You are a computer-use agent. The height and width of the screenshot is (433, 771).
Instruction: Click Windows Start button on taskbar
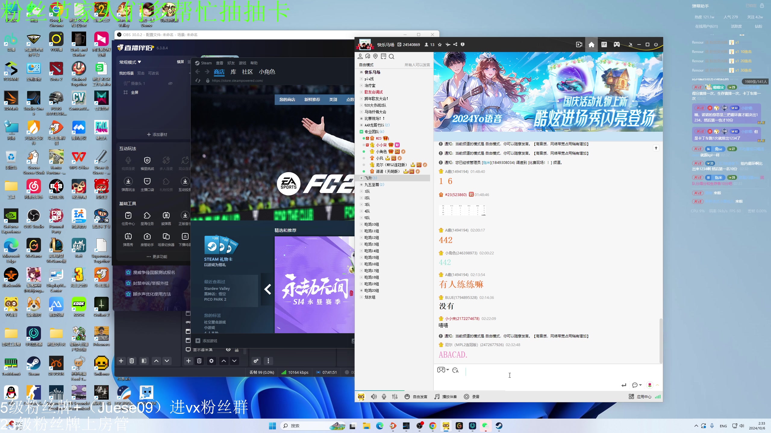point(272,426)
